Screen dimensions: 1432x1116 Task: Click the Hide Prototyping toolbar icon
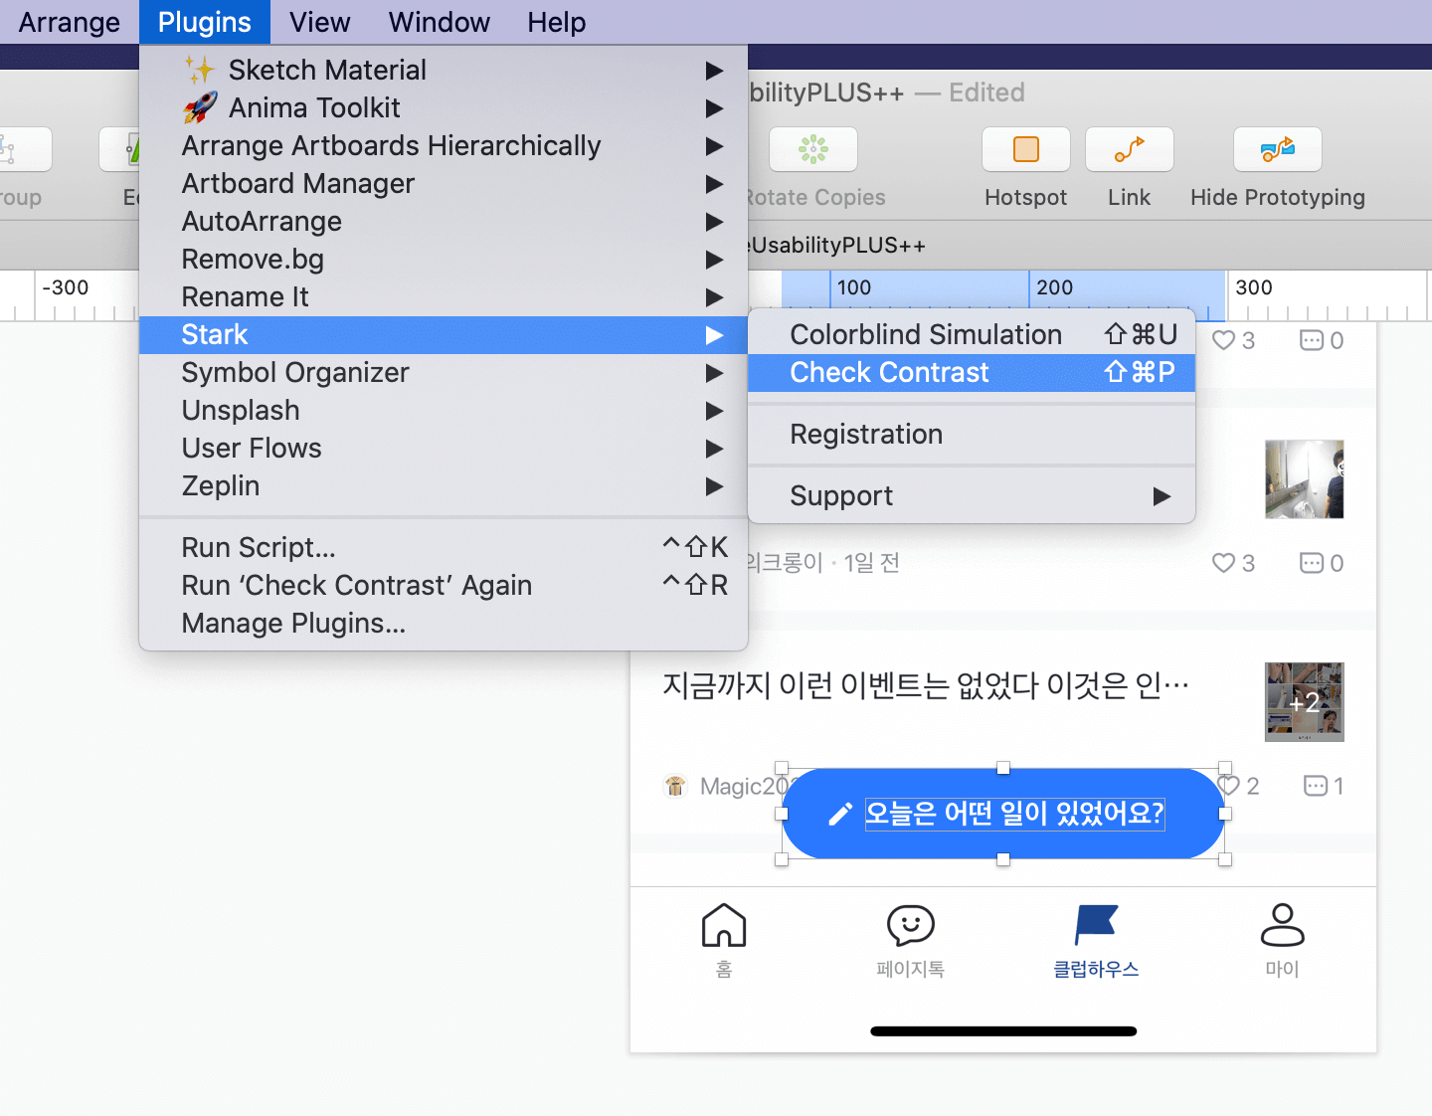(x=1277, y=150)
